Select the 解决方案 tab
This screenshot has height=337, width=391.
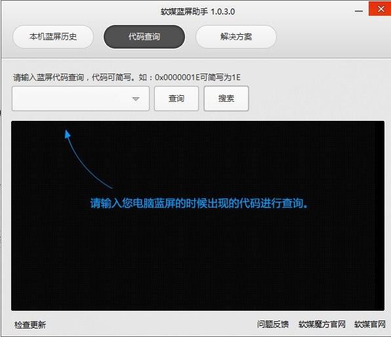pyautogui.click(x=236, y=37)
